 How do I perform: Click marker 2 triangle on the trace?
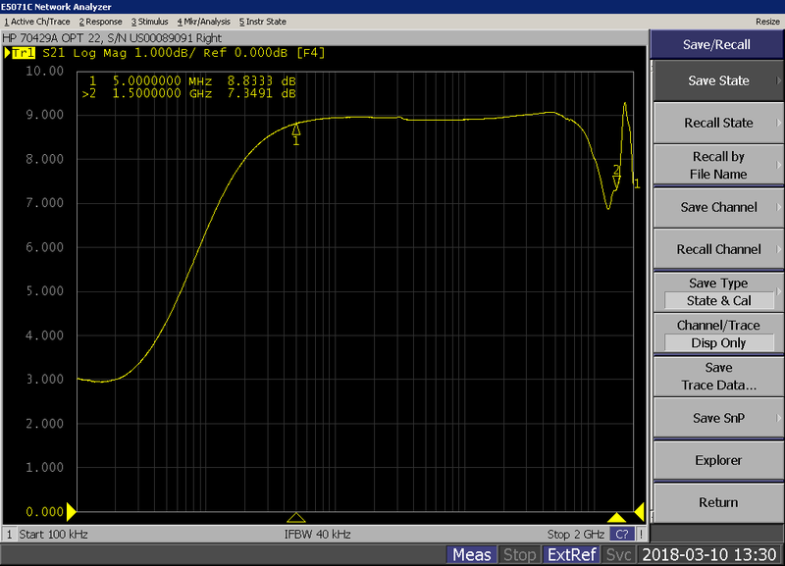[616, 180]
